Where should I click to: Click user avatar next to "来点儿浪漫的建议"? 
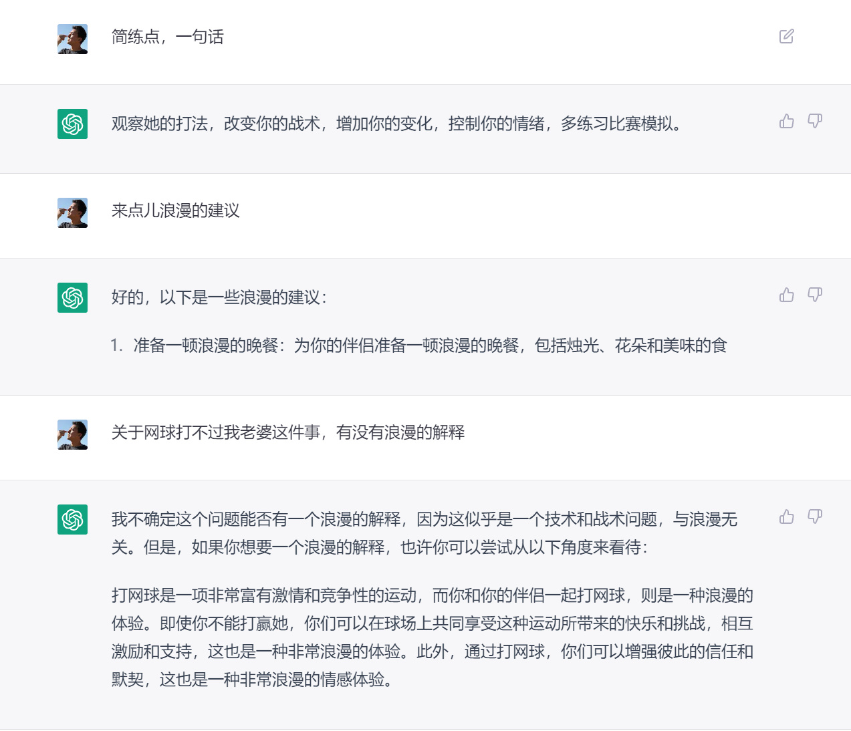[x=72, y=213]
